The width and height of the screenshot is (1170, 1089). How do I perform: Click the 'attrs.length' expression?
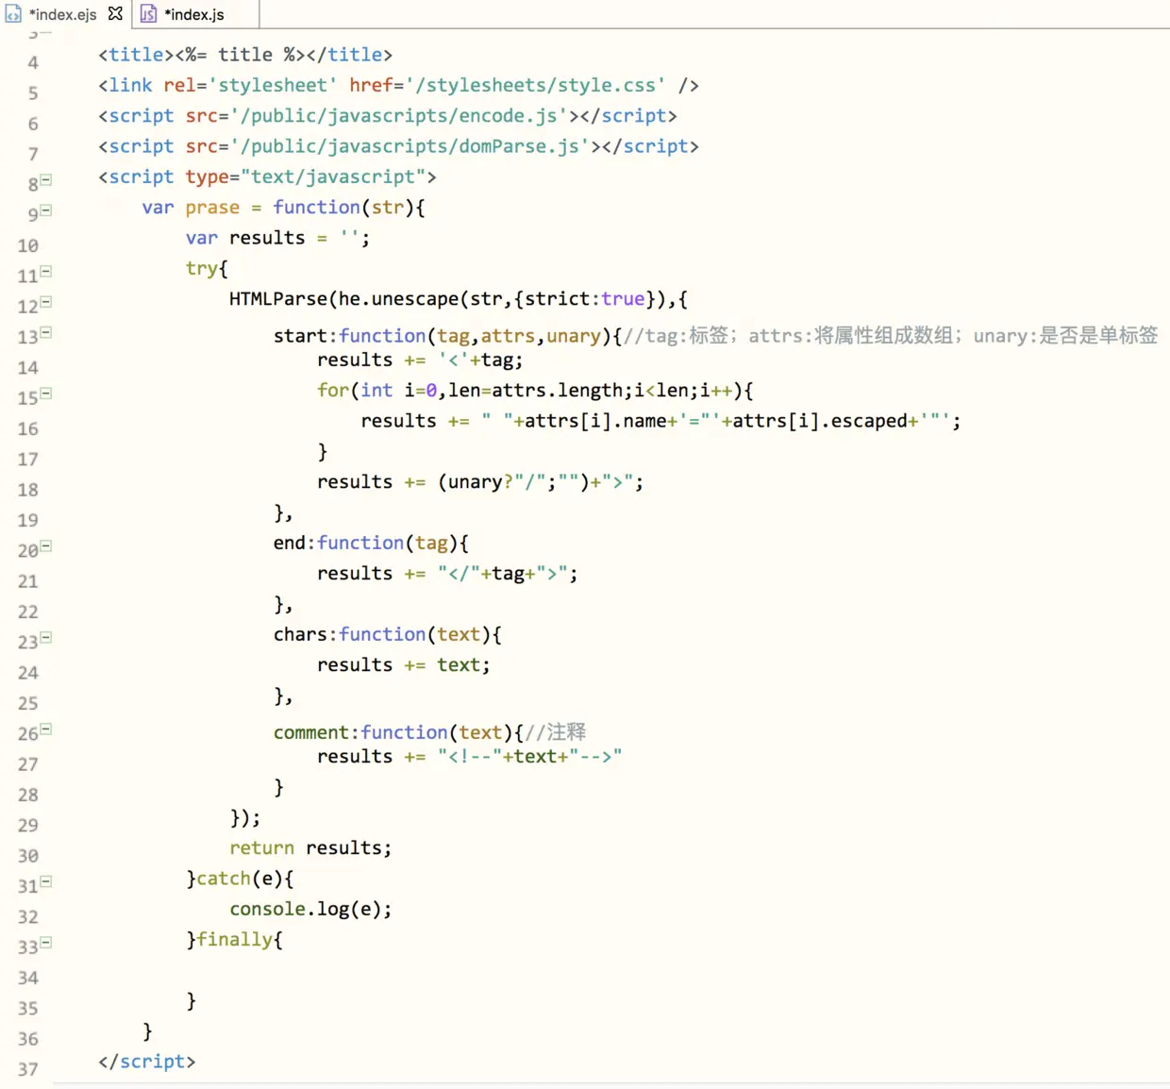tap(558, 391)
